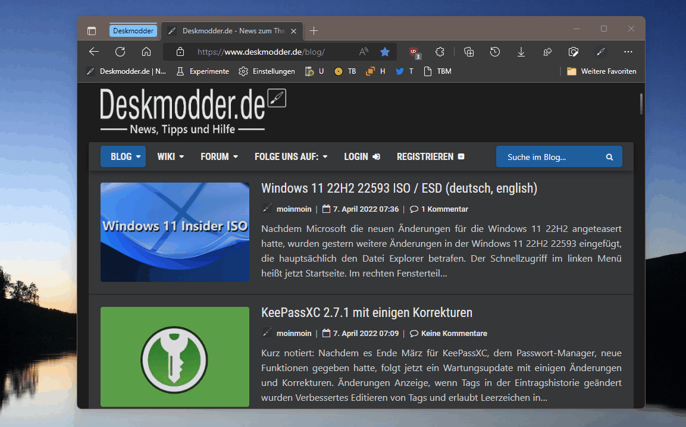Reload the page with refresh icon
Screen dimensions: 686x427
click(120, 52)
